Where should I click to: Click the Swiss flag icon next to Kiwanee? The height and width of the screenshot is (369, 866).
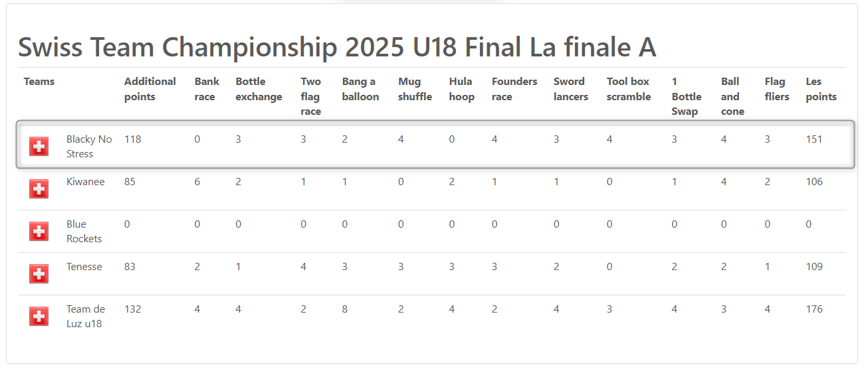point(39,189)
